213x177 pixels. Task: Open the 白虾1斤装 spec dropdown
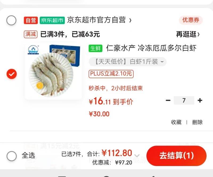pos(128,62)
